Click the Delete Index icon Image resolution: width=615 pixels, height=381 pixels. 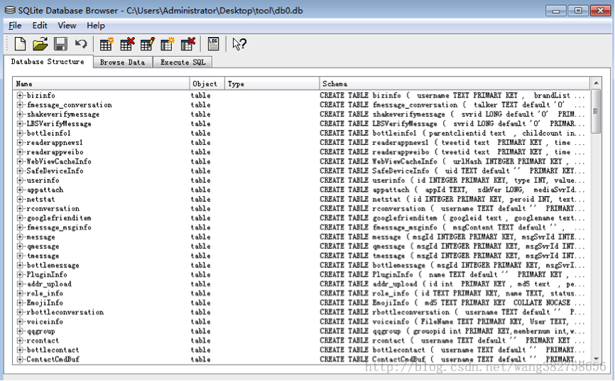pyautogui.click(x=188, y=44)
